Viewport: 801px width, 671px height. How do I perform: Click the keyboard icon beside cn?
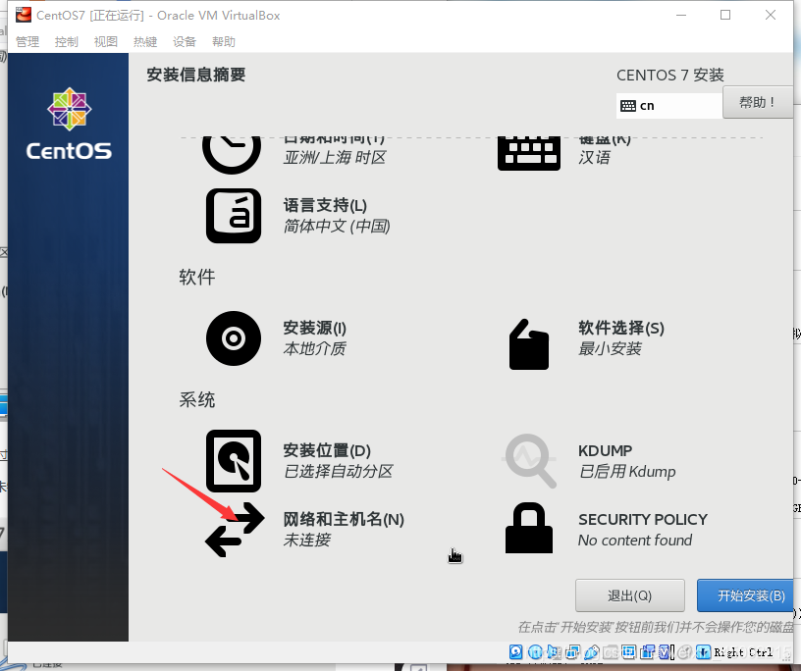pos(628,106)
